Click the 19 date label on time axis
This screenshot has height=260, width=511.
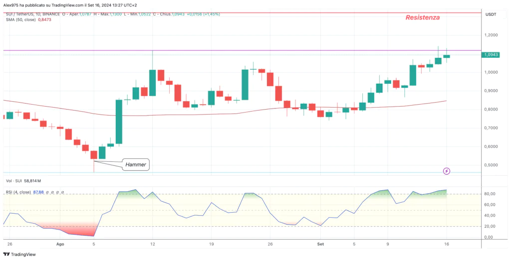coord(211,244)
